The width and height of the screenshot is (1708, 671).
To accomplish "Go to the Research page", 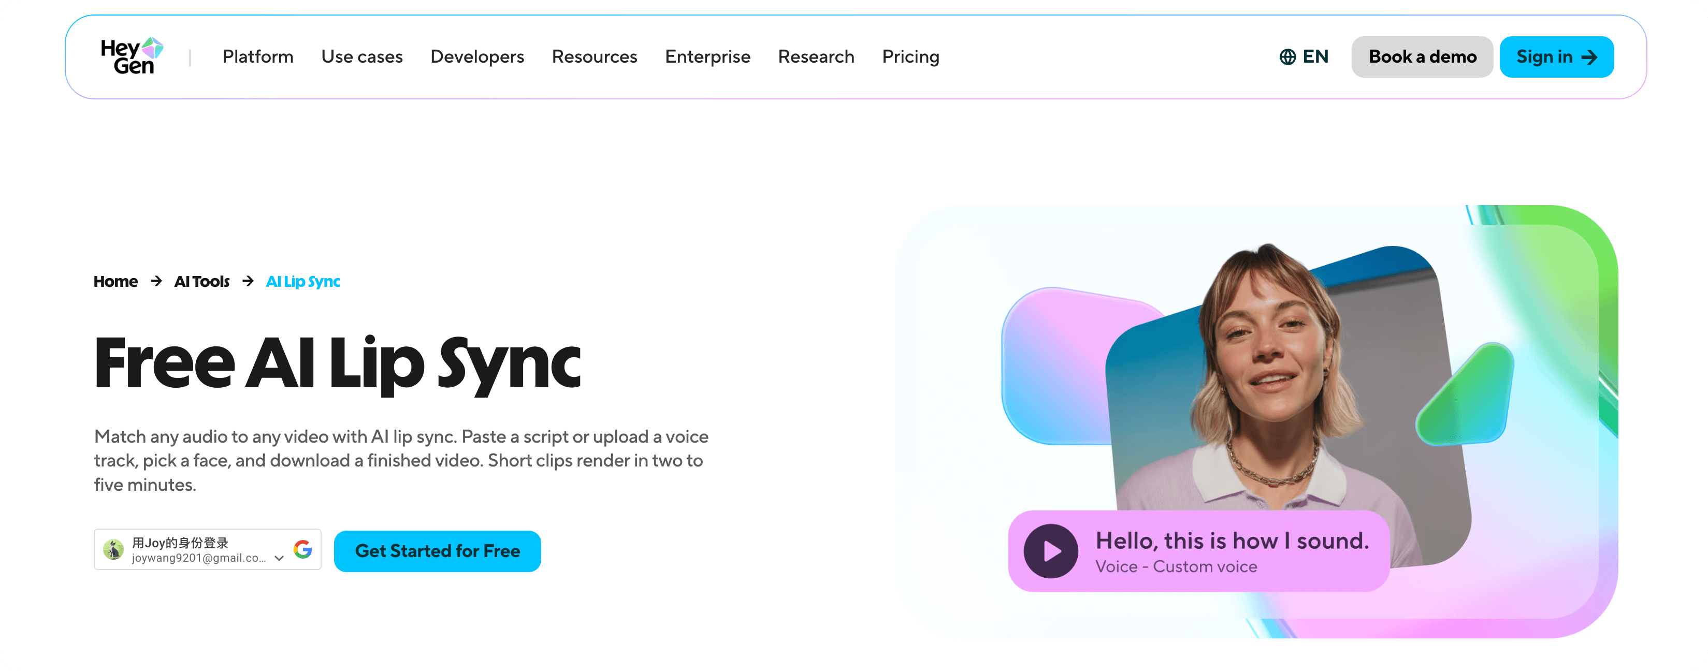I will (x=816, y=57).
